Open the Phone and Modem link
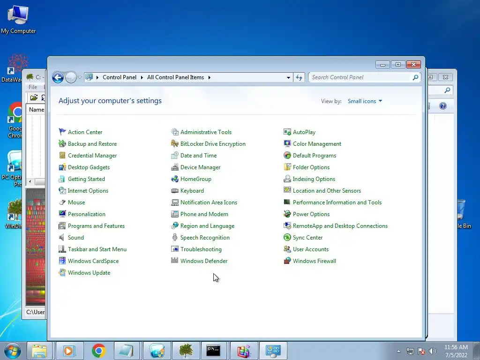The width and height of the screenshot is (480, 360). point(204,214)
